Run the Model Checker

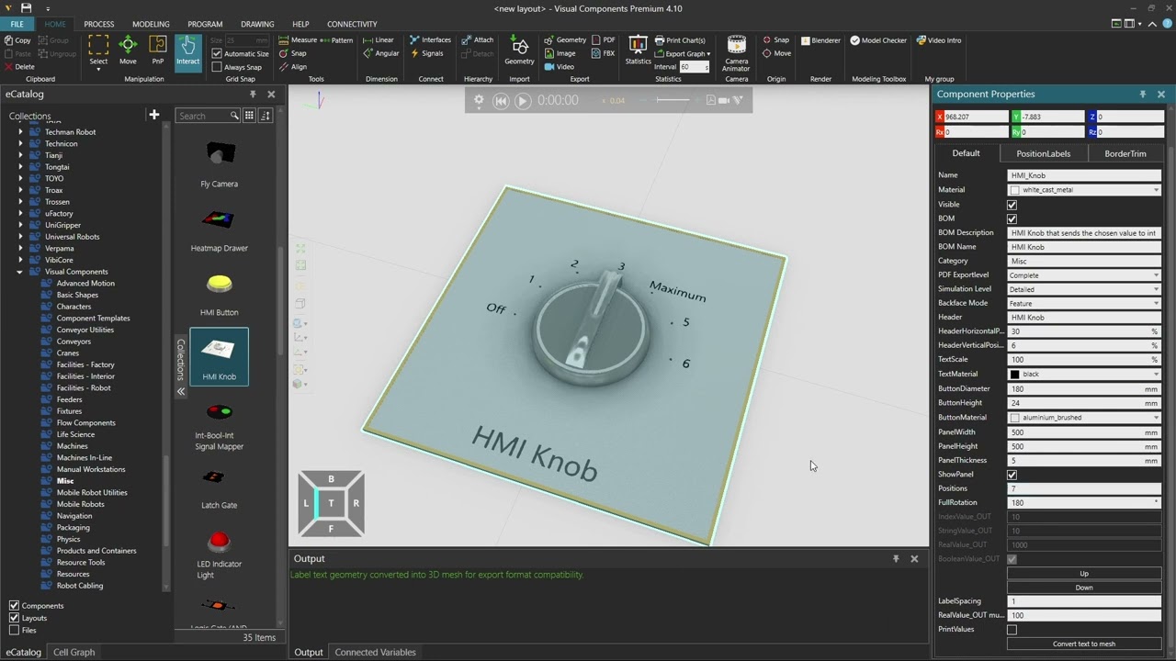pos(878,40)
